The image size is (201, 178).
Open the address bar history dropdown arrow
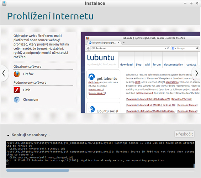coord(165,48)
